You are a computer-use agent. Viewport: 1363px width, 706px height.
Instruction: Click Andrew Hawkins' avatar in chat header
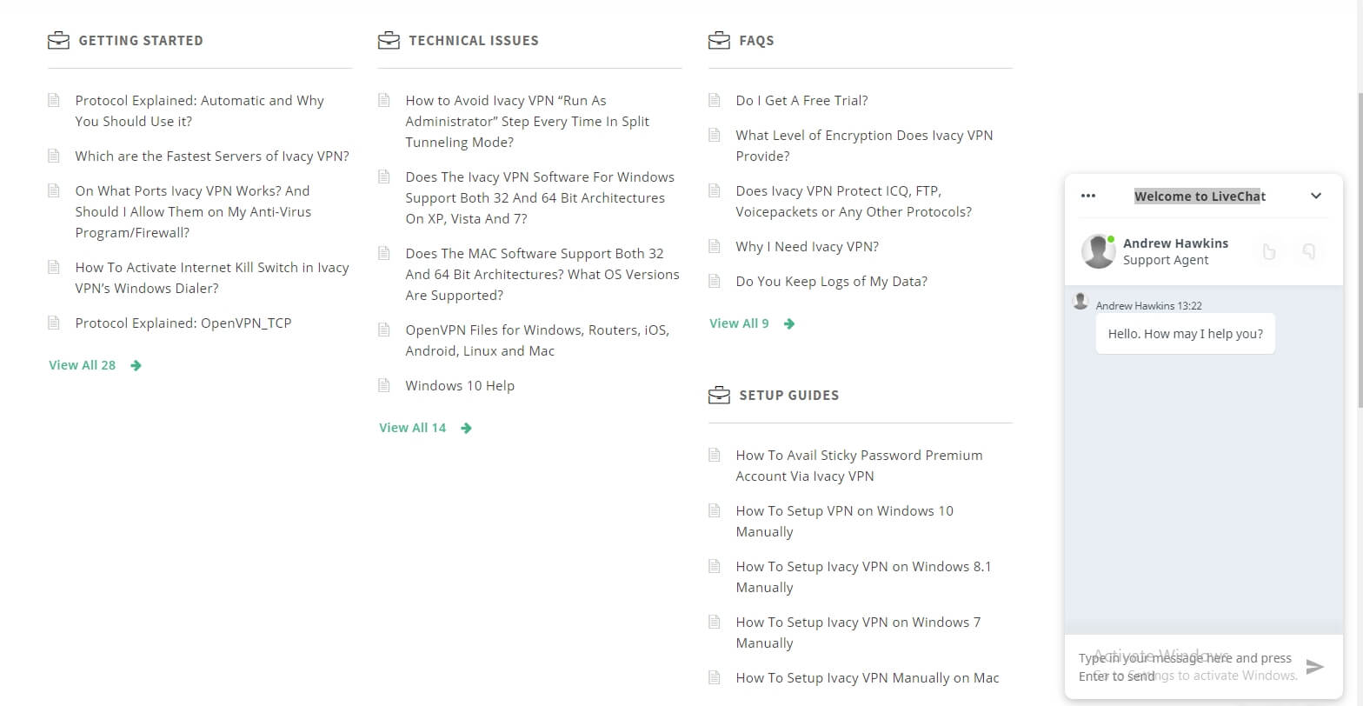tap(1098, 251)
